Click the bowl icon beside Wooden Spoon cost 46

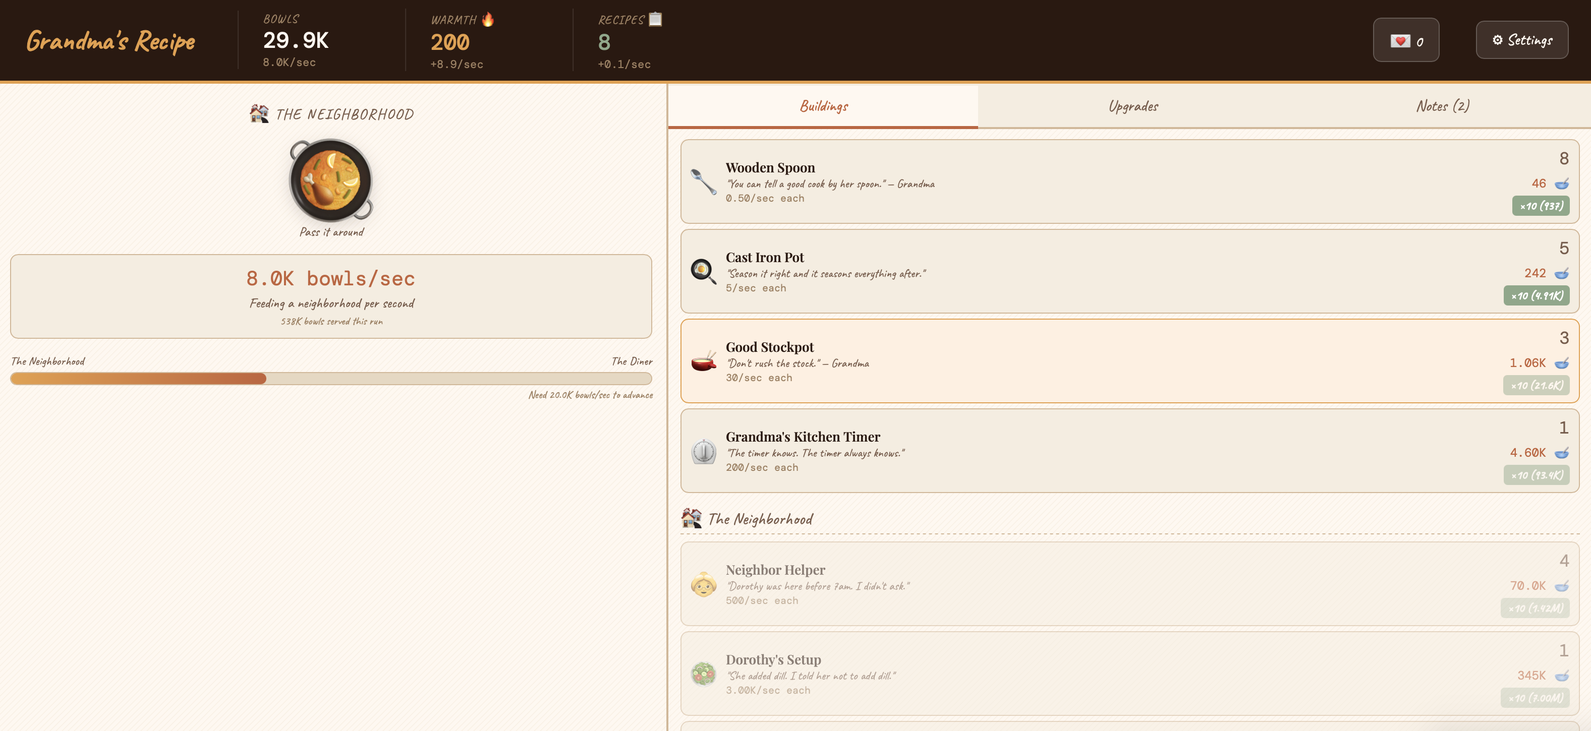[x=1561, y=184]
